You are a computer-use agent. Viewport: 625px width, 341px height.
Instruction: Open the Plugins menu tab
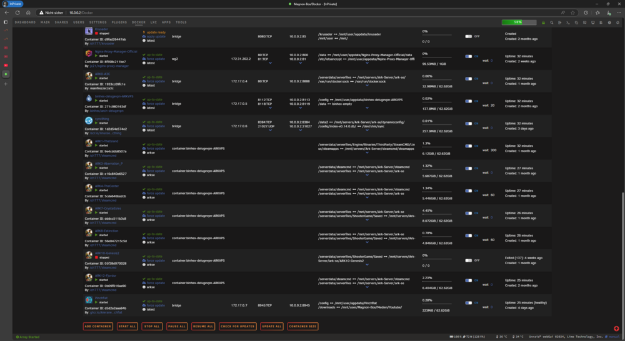tap(119, 22)
